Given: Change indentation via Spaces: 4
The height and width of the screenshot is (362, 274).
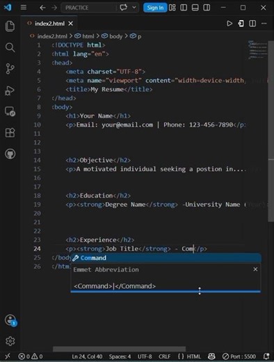Looking at the screenshot, I should pos(120,356).
